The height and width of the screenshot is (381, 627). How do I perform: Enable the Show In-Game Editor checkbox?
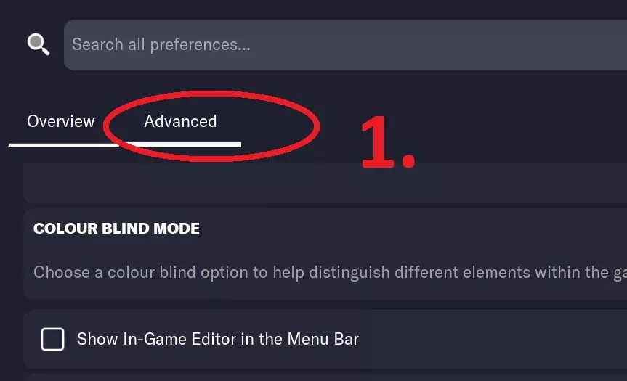tap(52, 339)
